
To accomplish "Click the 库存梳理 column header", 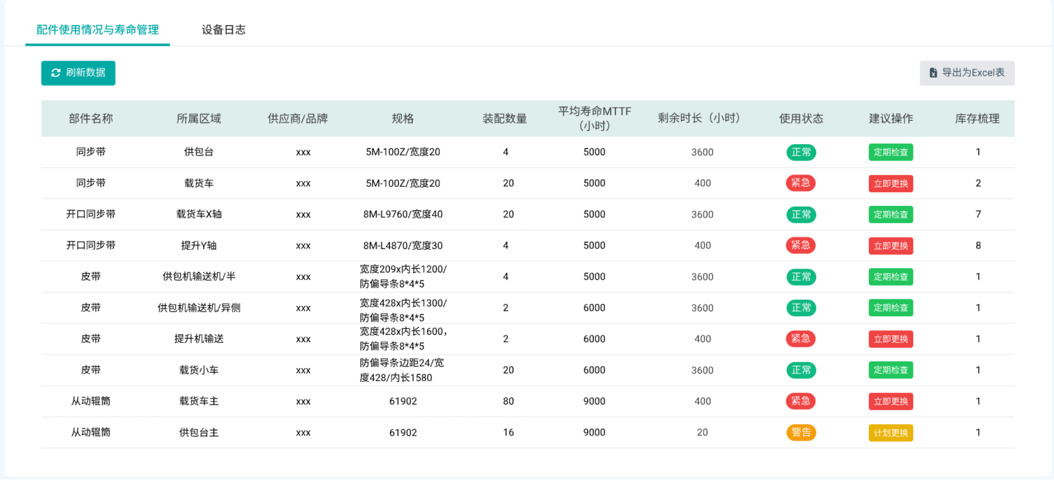I will click(977, 118).
